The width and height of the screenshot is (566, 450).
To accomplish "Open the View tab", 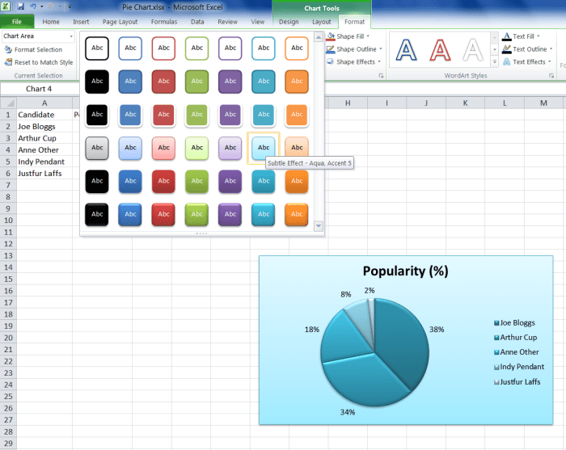I will 257,22.
